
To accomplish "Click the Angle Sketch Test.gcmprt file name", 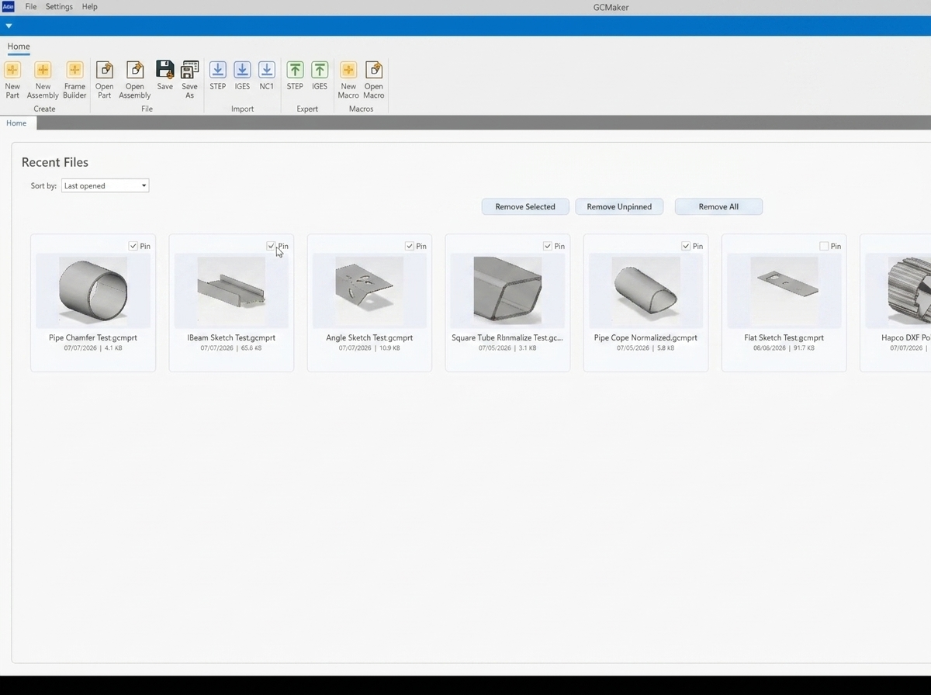I will 369,338.
